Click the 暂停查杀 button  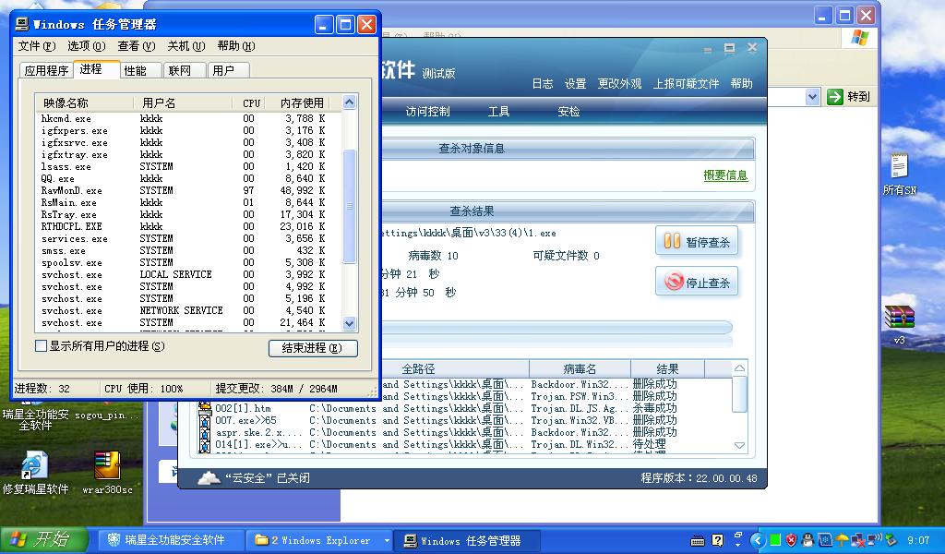(697, 242)
